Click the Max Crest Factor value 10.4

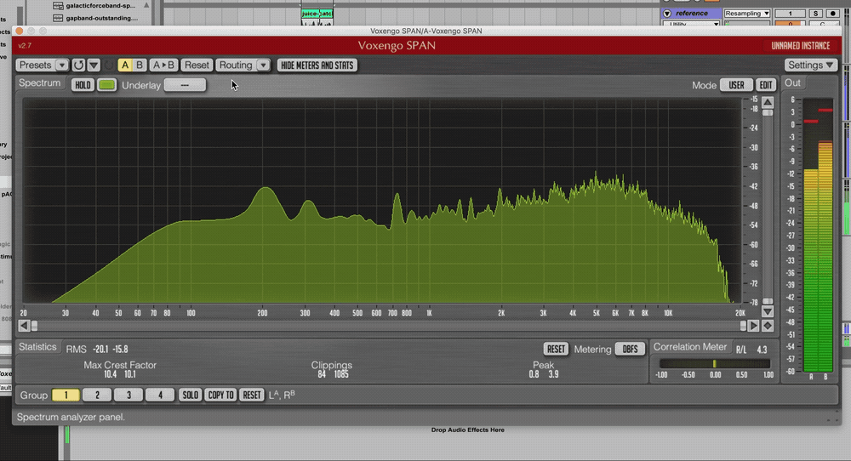point(110,374)
